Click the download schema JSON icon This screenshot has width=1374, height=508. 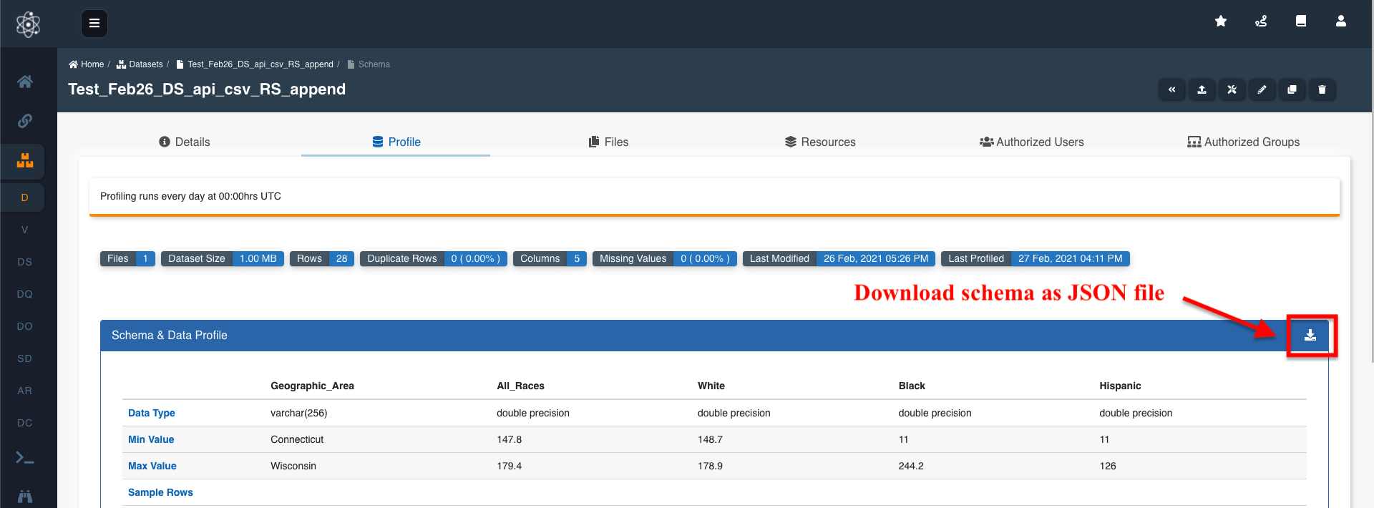coord(1310,336)
